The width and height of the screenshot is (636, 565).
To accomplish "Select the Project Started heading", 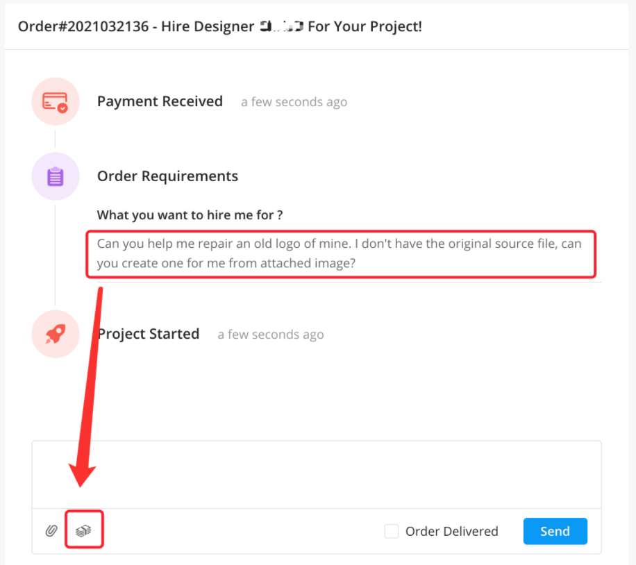I will pyautogui.click(x=149, y=334).
